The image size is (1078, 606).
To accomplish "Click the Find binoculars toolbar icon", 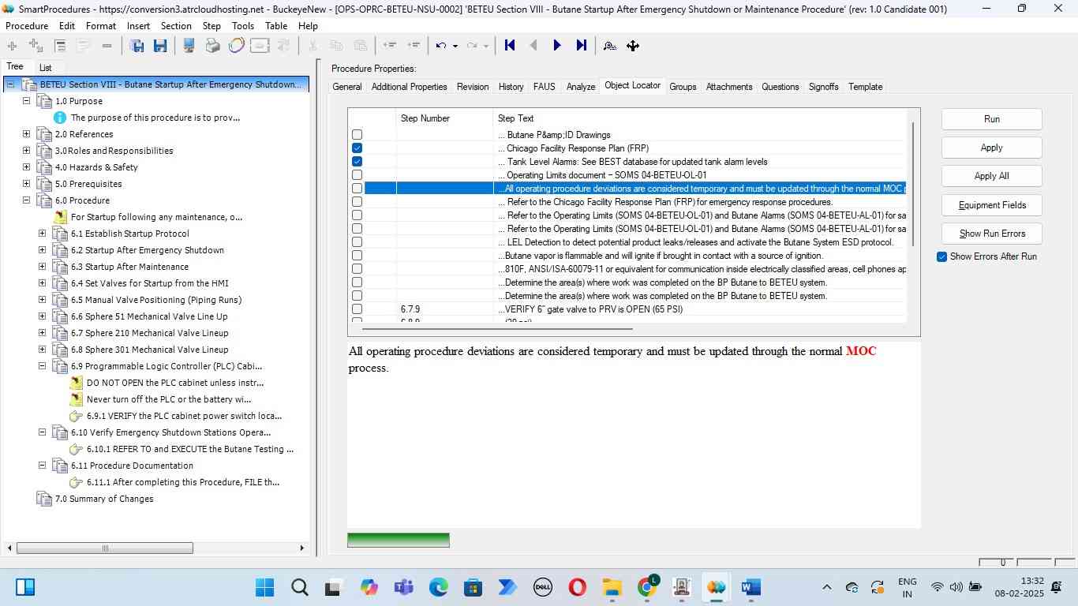I will click(609, 46).
